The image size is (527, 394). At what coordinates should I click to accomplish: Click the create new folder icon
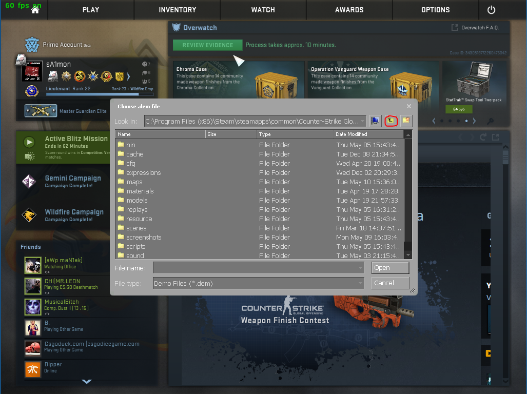coord(406,121)
